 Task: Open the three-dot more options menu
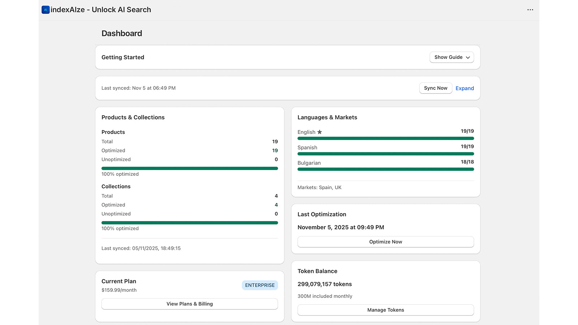[530, 10]
